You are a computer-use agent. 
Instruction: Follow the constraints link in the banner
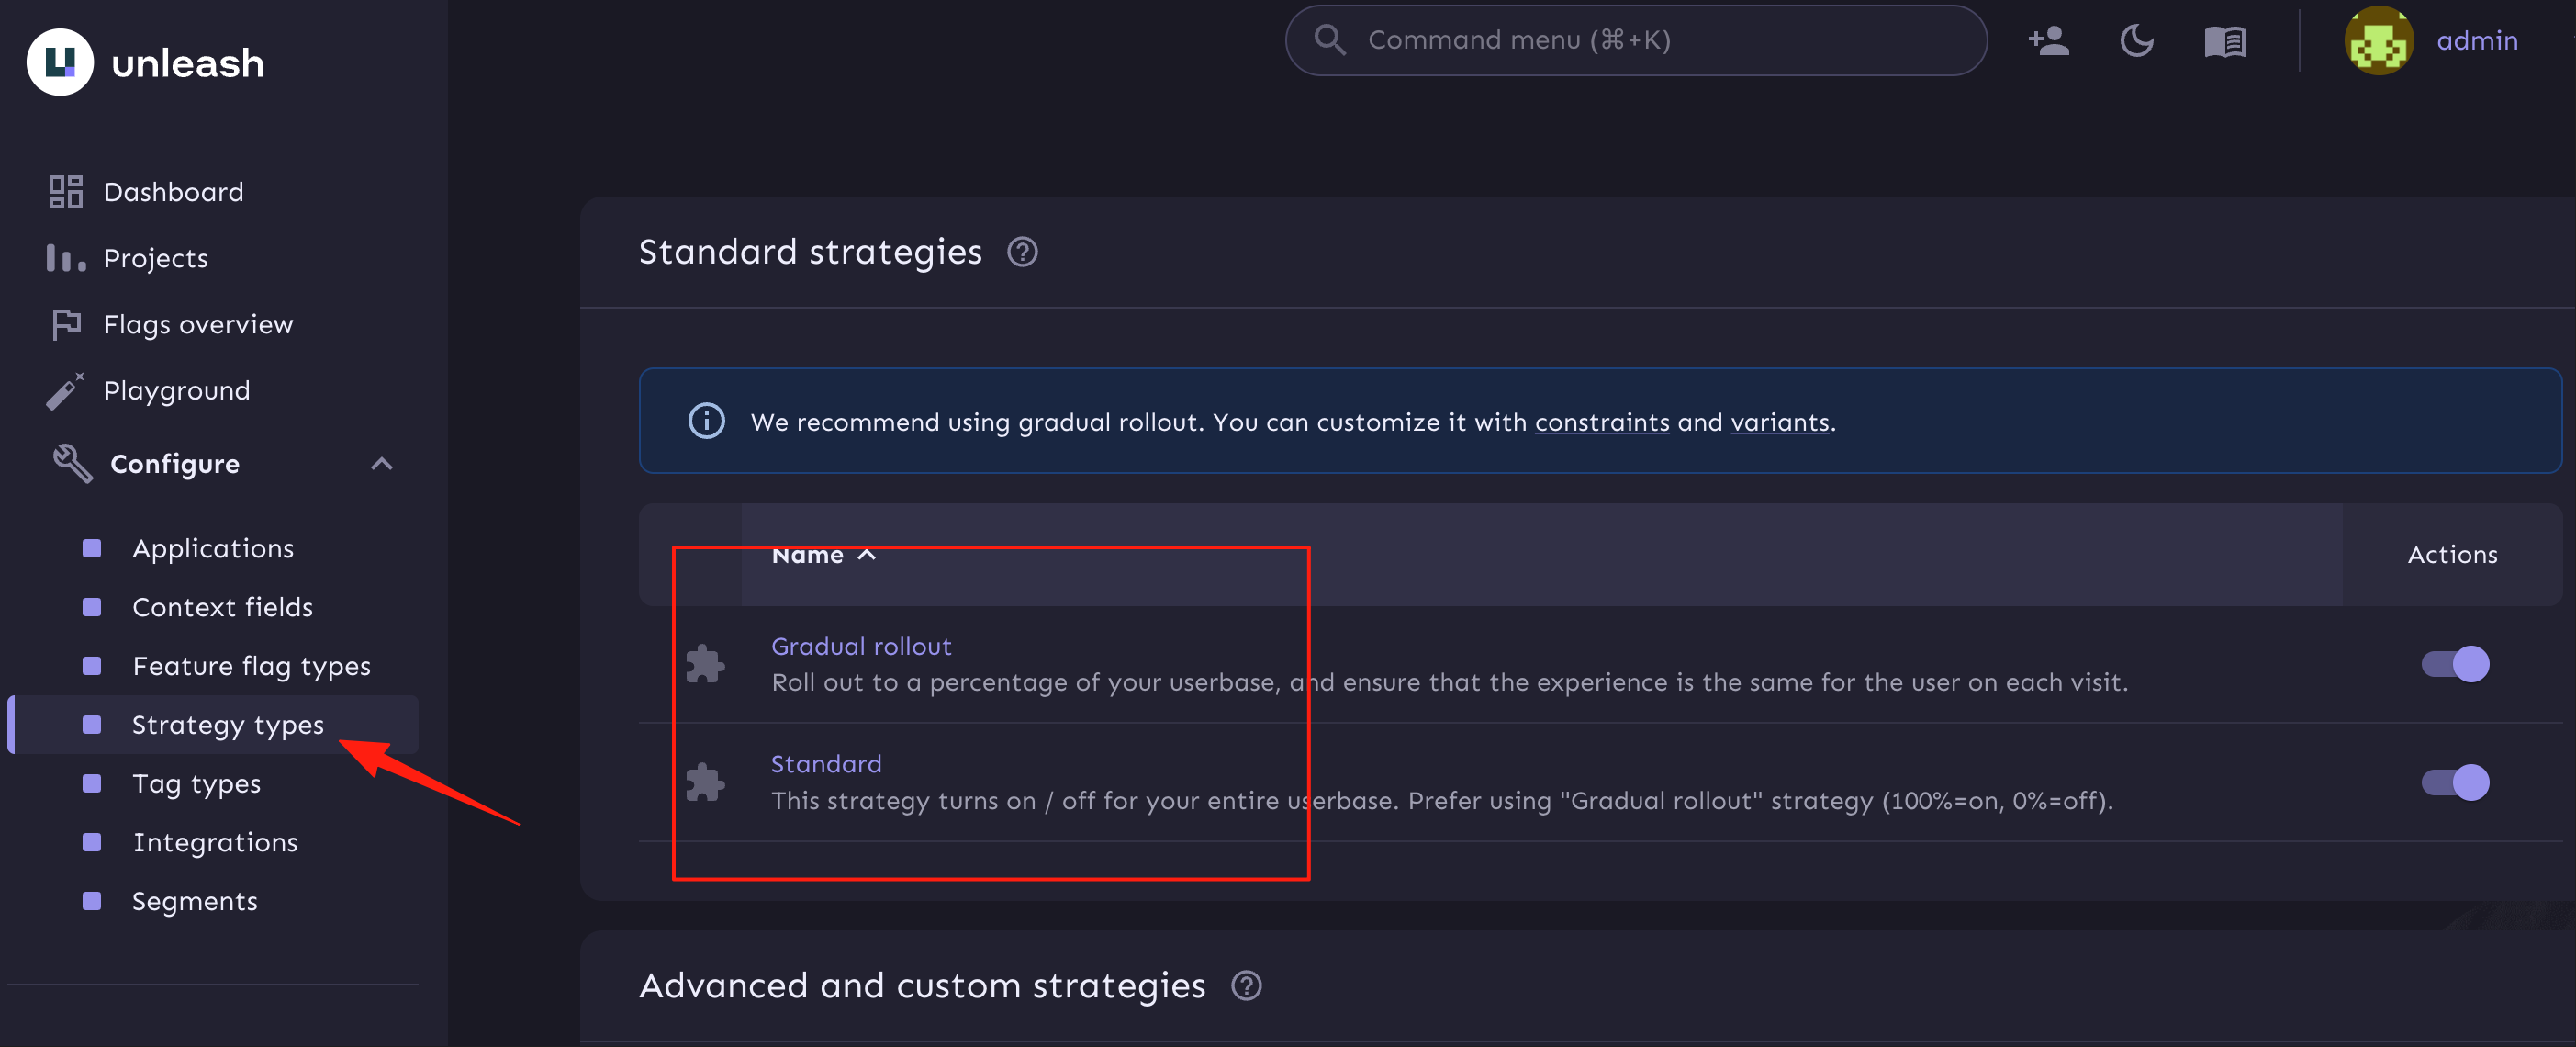[x=1602, y=422]
